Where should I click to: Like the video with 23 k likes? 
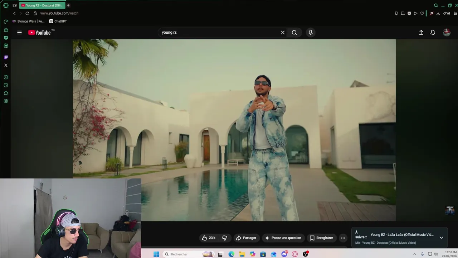(209, 238)
